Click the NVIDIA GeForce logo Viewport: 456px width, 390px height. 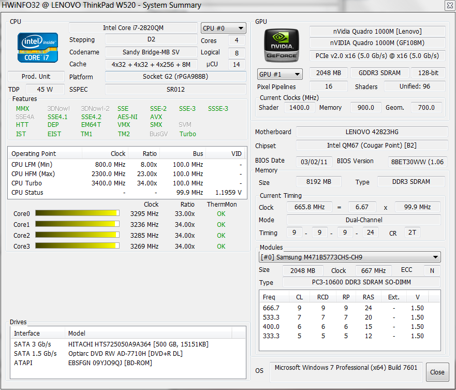(281, 45)
